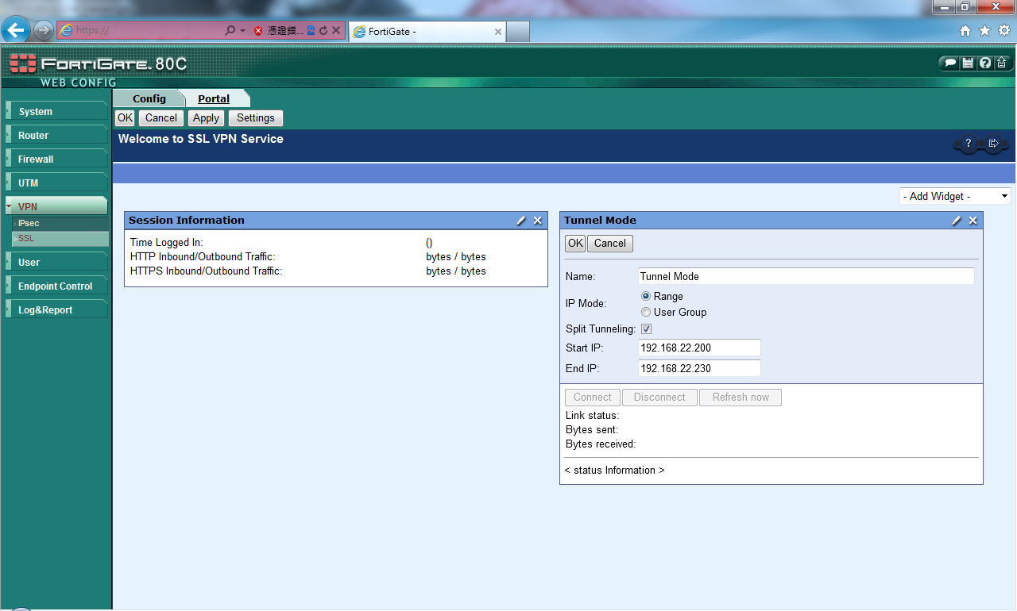Expand the Endpoint Control menu
This screenshot has height=611, width=1017.
click(56, 286)
